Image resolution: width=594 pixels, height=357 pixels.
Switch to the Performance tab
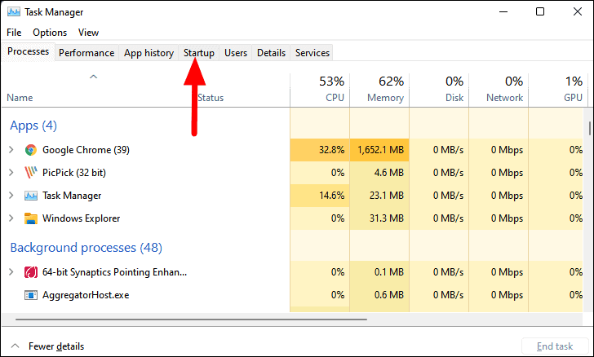(86, 53)
